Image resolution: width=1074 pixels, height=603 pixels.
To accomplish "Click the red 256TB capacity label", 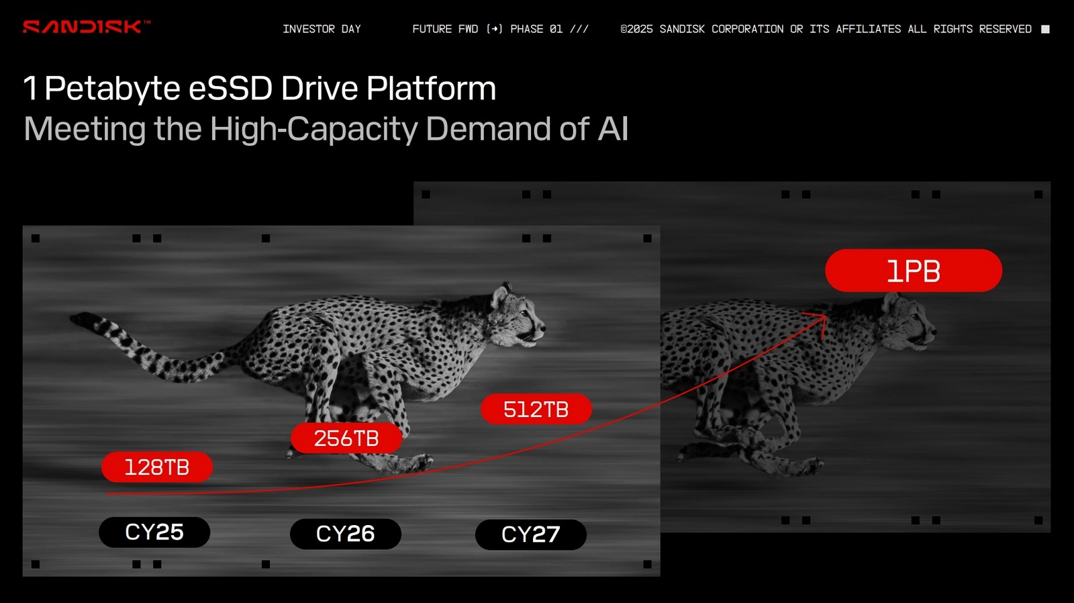I will pos(346,438).
